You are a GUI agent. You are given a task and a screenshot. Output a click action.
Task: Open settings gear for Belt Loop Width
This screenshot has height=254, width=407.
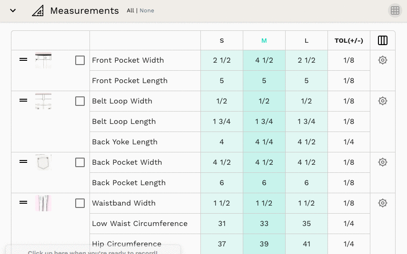[383, 101]
